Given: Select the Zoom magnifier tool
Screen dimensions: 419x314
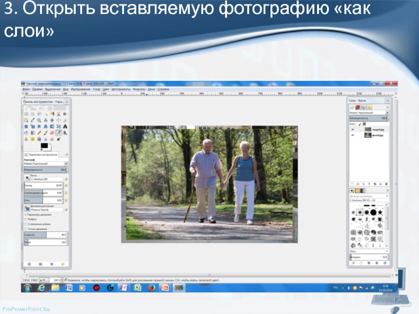Looking at the screenshot, I should pos(39,120).
